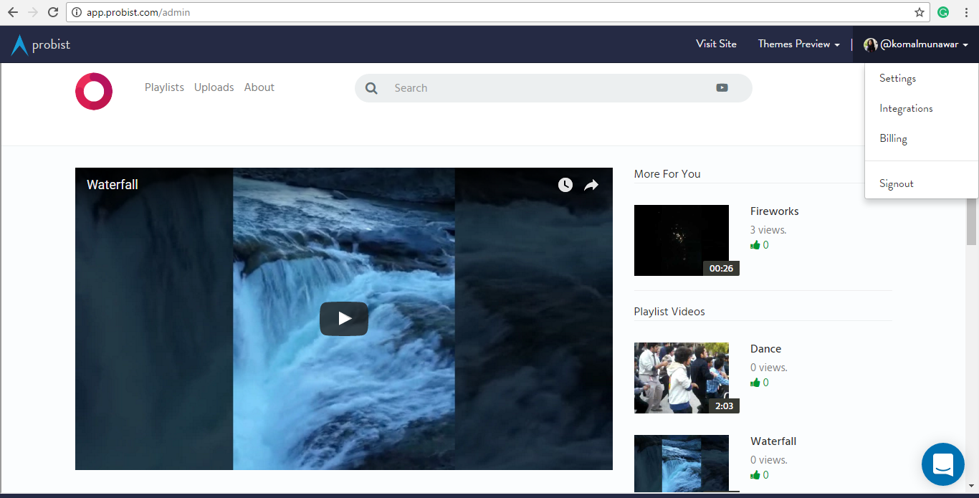This screenshot has width=979, height=498.
Task: Like the Fireworks video thumbs-up
Action: tap(755, 245)
